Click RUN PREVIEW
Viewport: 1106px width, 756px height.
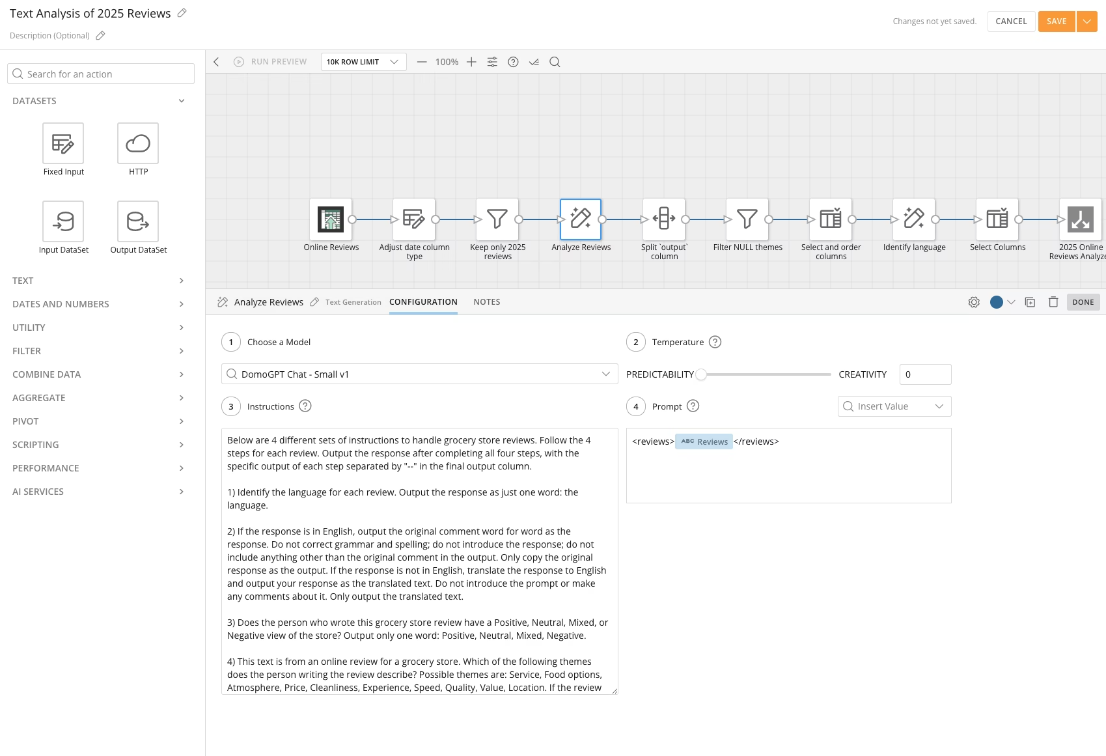tap(270, 62)
